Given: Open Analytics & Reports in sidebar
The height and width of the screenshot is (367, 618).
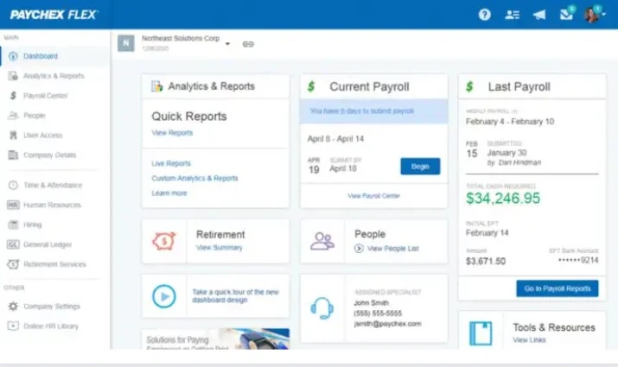Looking at the screenshot, I should (x=55, y=76).
